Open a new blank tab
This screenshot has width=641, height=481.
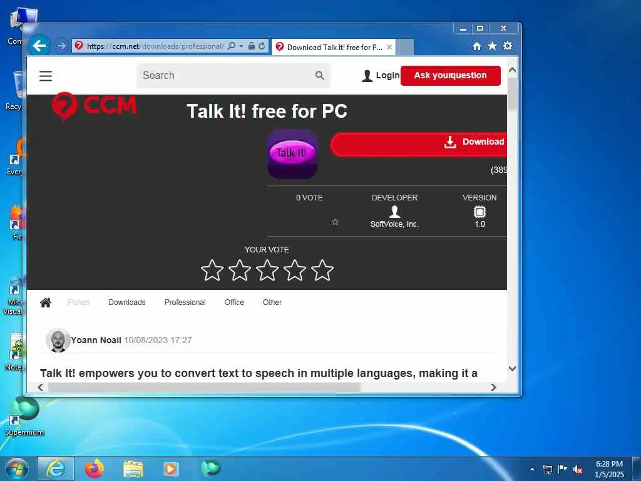click(405, 47)
